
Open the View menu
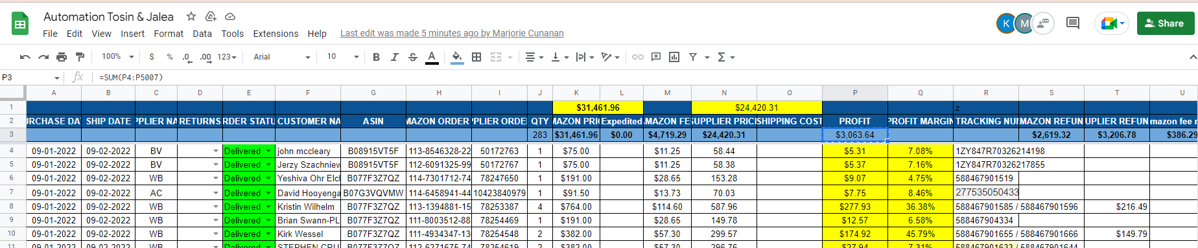[x=101, y=34]
